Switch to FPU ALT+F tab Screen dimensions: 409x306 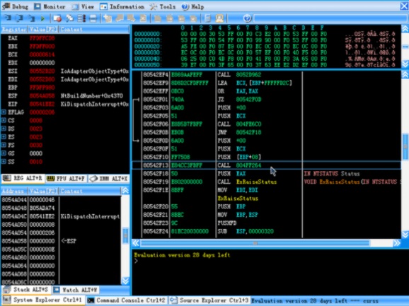66,178
